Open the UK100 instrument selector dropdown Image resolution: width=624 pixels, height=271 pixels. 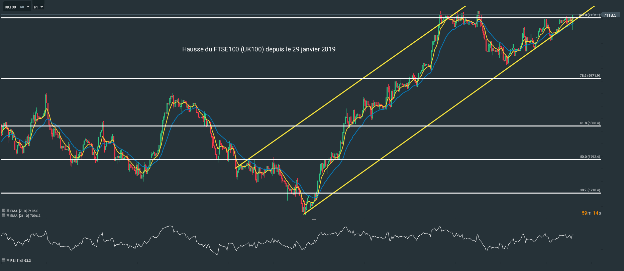[x=17, y=7]
